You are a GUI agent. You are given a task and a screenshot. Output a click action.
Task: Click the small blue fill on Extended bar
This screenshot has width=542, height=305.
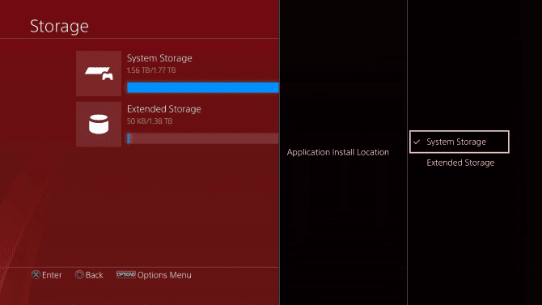pos(129,138)
